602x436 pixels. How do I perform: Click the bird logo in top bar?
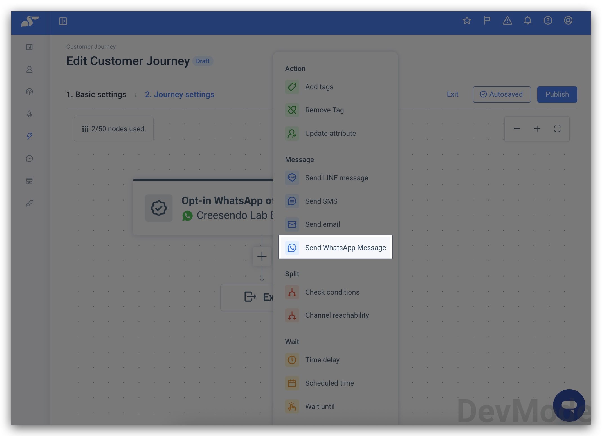tap(30, 21)
